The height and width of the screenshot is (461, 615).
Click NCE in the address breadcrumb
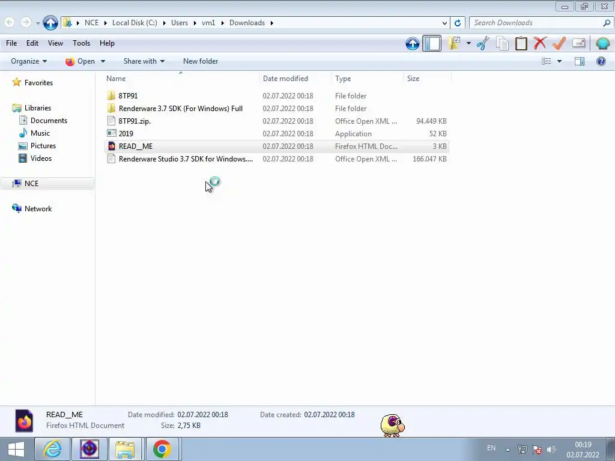point(91,23)
